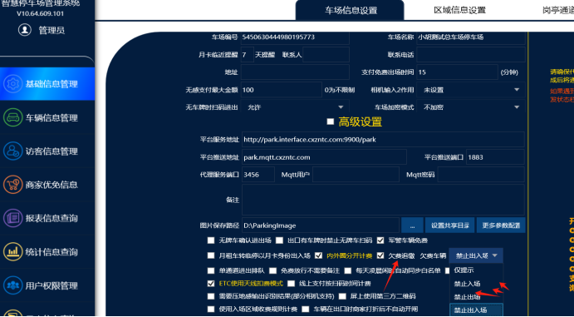The image size is (574, 317).
Task: Click version text V10.64.609.101
Action: 40,13
